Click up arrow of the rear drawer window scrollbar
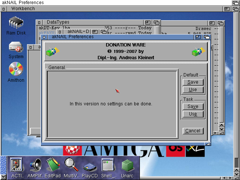This screenshot has width=240, height=180. tap(222, 125)
